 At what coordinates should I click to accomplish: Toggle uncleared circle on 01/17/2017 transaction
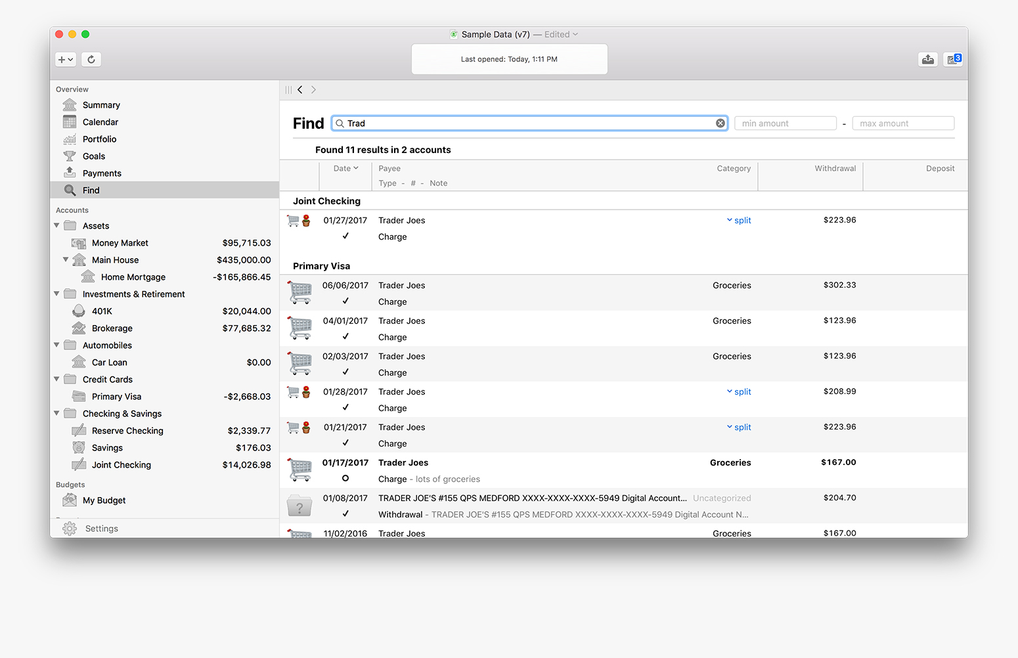[345, 478]
